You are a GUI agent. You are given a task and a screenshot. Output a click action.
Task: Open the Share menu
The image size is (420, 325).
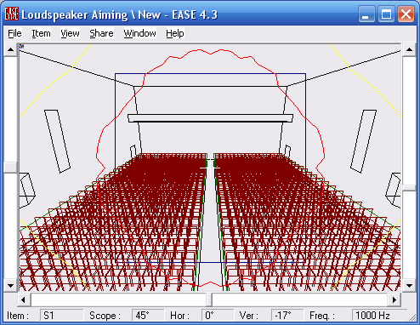tap(101, 33)
